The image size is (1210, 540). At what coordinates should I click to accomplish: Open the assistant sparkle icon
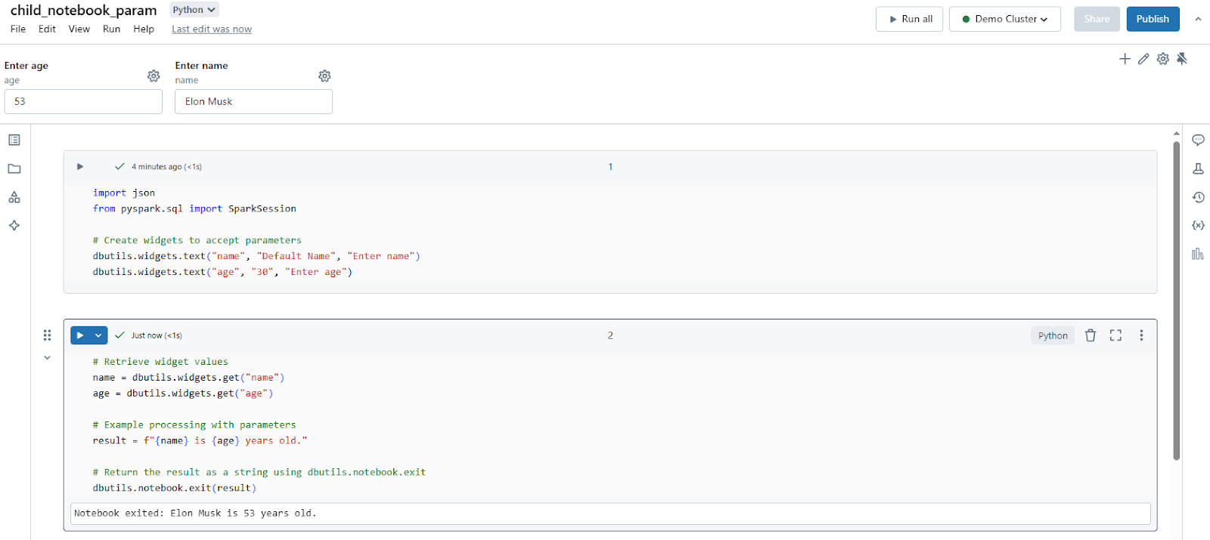[x=14, y=226]
